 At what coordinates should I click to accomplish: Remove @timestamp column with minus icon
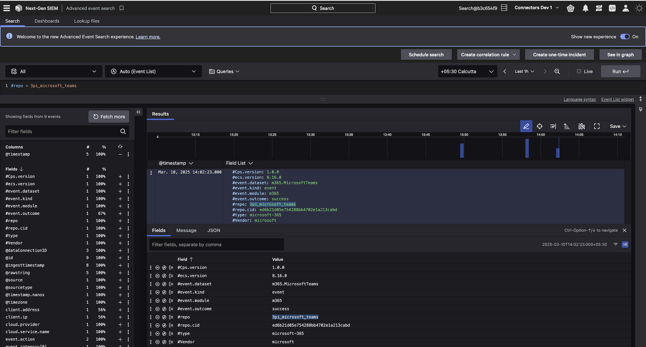point(120,154)
